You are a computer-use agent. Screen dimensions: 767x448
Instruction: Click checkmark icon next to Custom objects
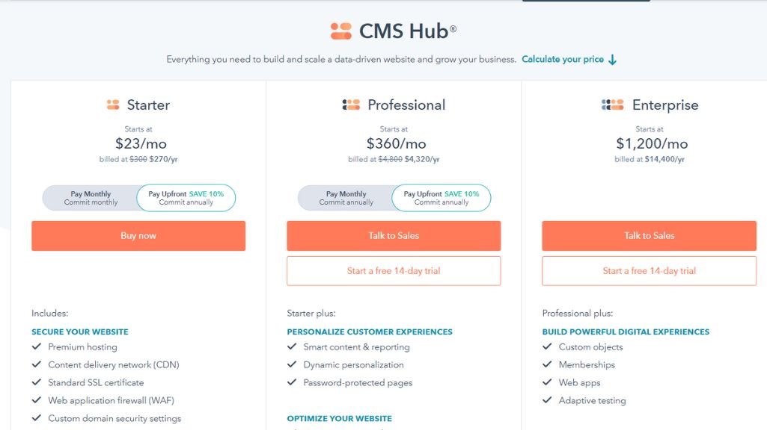pos(547,347)
